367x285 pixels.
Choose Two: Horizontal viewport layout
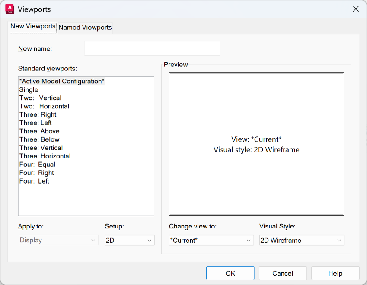tap(44, 106)
